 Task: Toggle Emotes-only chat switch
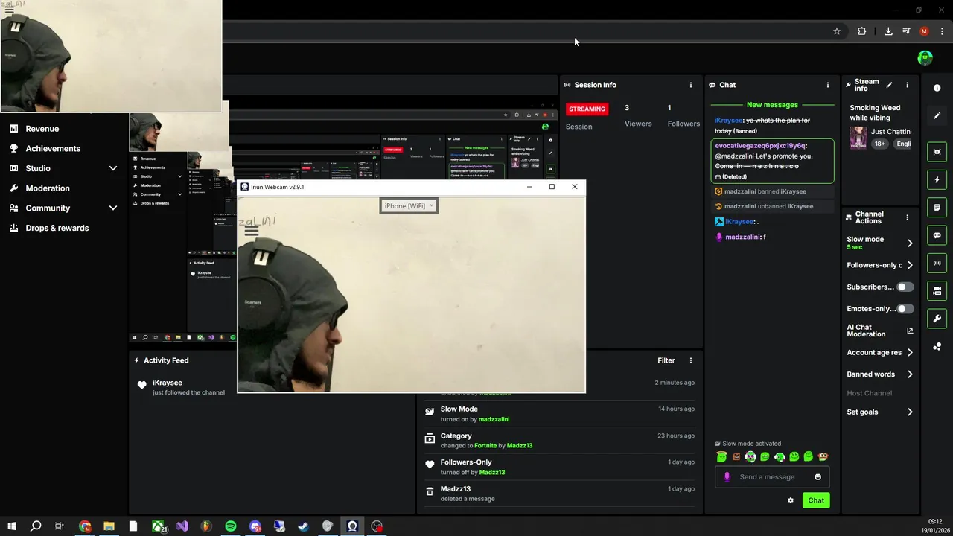tap(905, 309)
